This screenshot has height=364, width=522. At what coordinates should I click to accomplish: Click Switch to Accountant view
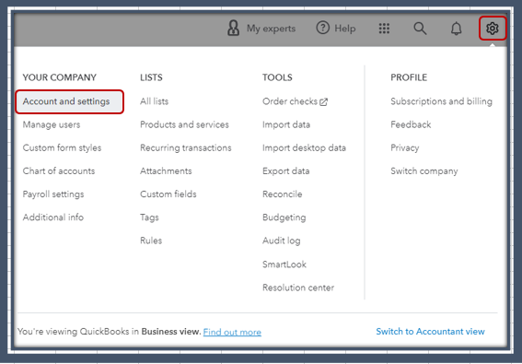[x=431, y=332]
